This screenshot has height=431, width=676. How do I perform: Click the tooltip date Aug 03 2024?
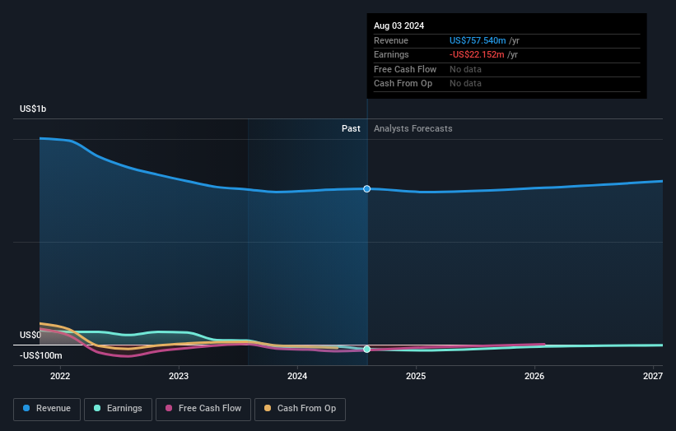click(399, 25)
